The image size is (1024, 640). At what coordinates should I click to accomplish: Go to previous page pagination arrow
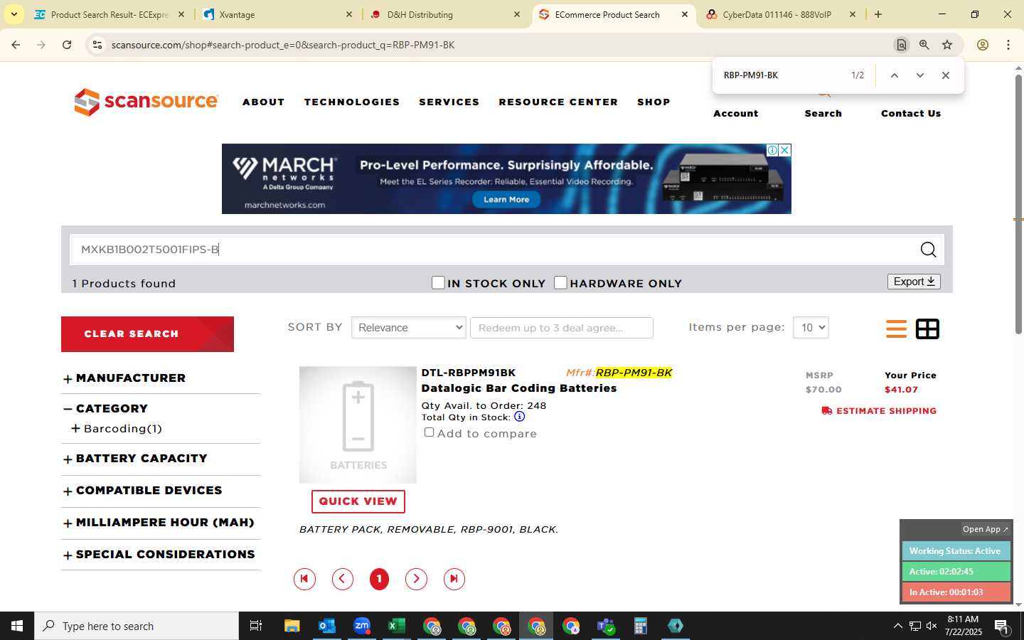(x=343, y=579)
